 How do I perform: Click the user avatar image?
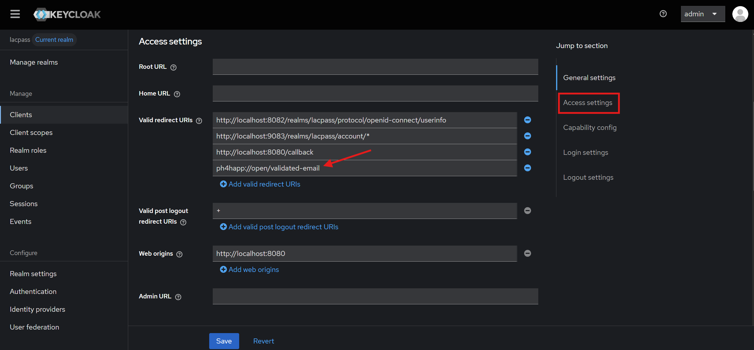[x=740, y=14]
